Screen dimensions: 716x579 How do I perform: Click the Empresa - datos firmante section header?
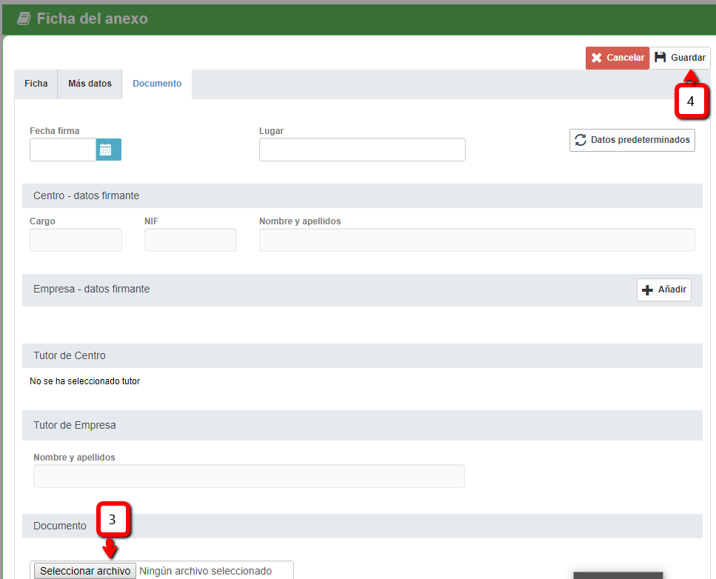pos(91,289)
